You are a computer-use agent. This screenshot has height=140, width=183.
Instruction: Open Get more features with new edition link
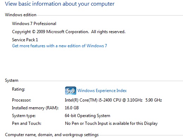(59, 46)
